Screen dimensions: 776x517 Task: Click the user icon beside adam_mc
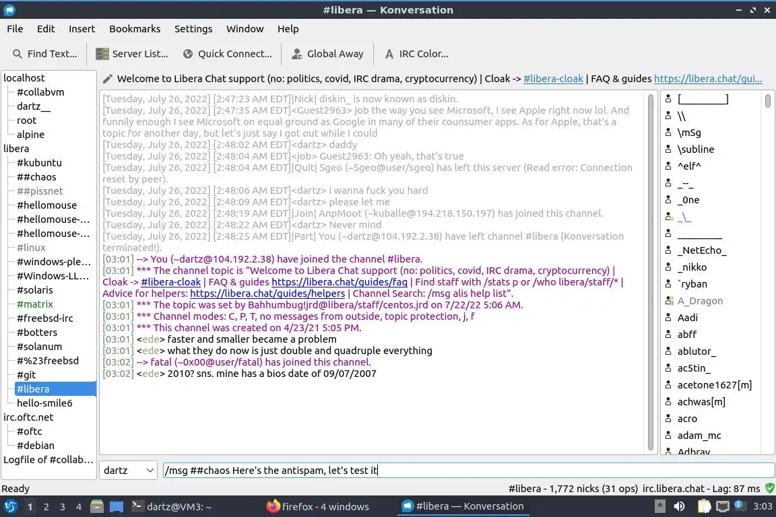(668, 436)
